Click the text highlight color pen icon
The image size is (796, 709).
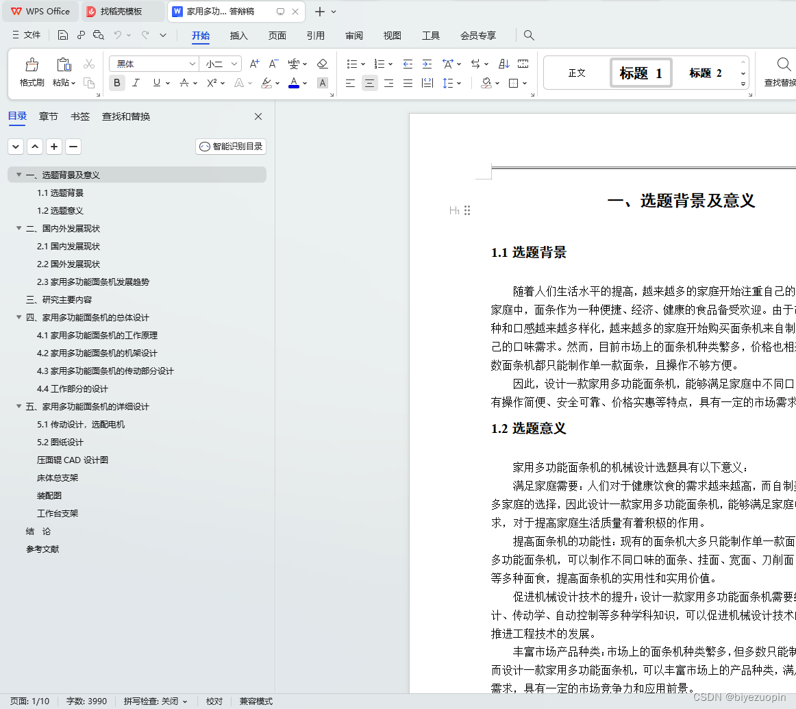coord(266,84)
